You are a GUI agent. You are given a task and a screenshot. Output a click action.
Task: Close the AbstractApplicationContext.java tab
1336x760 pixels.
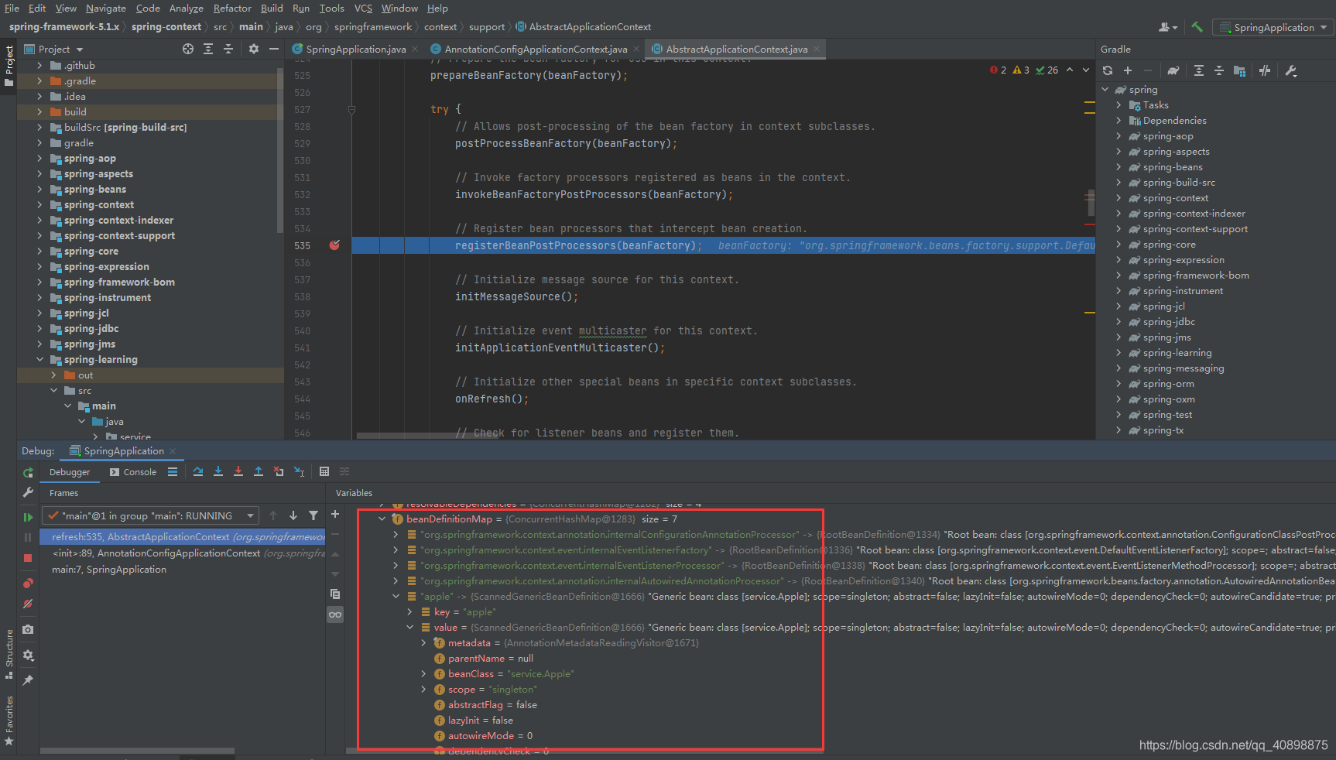pyautogui.click(x=817, y=49)
